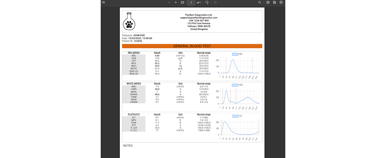
Task: Click the page view layout icon
Action: pos(215,2)
